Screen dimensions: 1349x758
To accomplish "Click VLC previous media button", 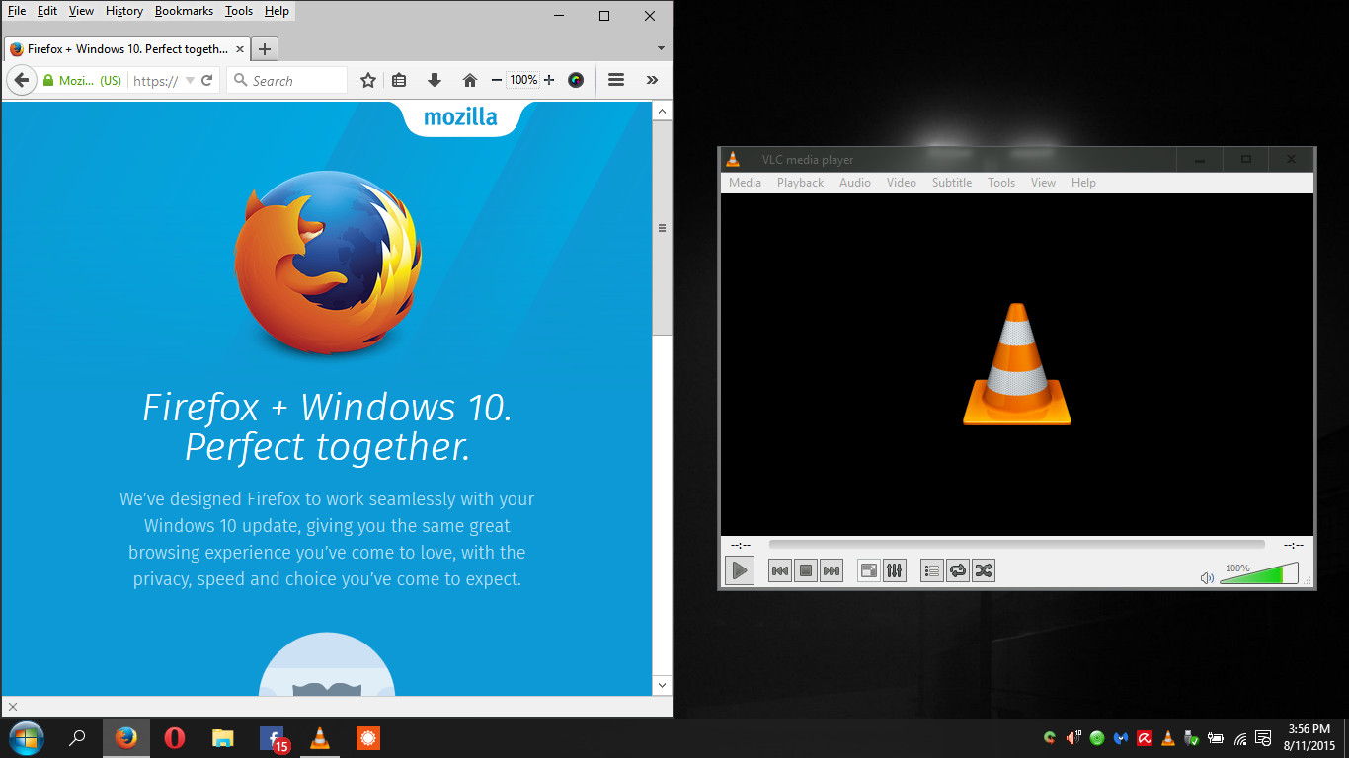I will pyautogui.click(x=780, y=570).
